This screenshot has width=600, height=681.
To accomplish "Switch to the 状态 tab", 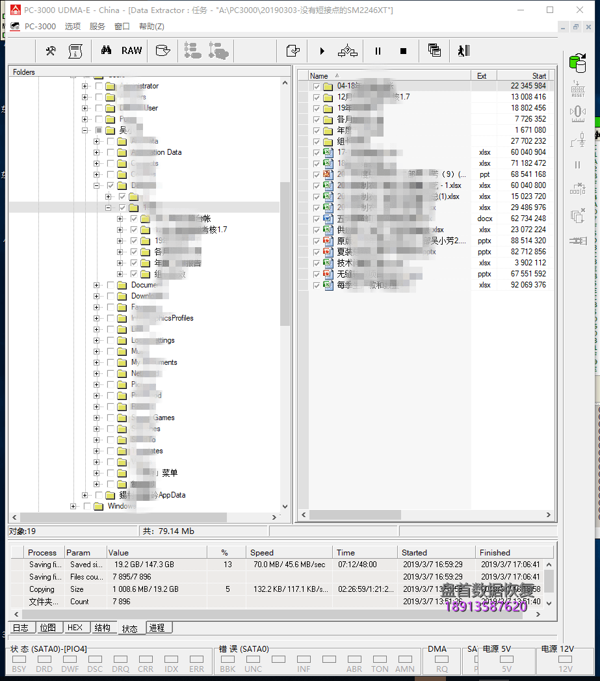I will [130, 628].
